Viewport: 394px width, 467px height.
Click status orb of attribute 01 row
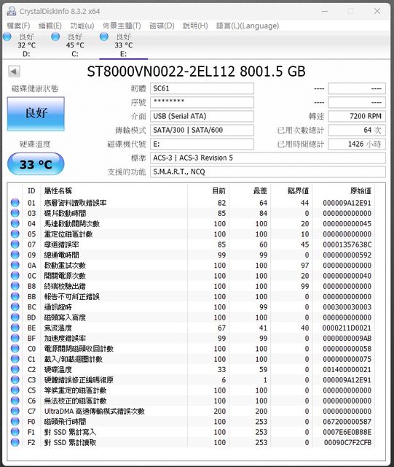15,203
